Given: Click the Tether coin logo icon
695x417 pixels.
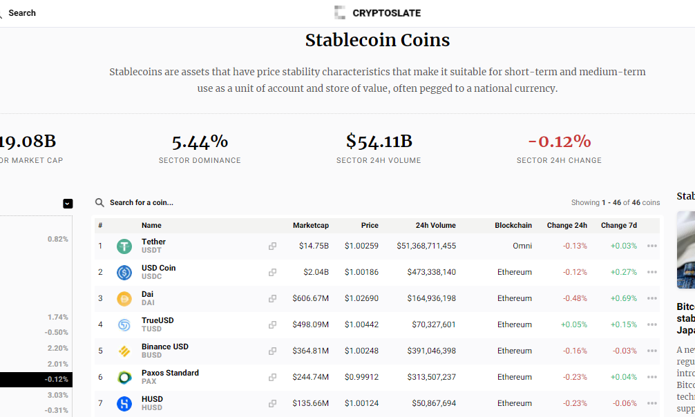Looking at the screenshot, I should point(124,246).
